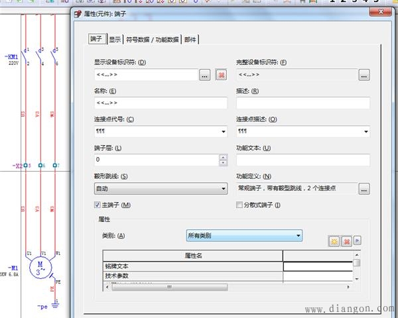
Task: Open the browse button for 完整设备标识符
Action: point(364,75)
